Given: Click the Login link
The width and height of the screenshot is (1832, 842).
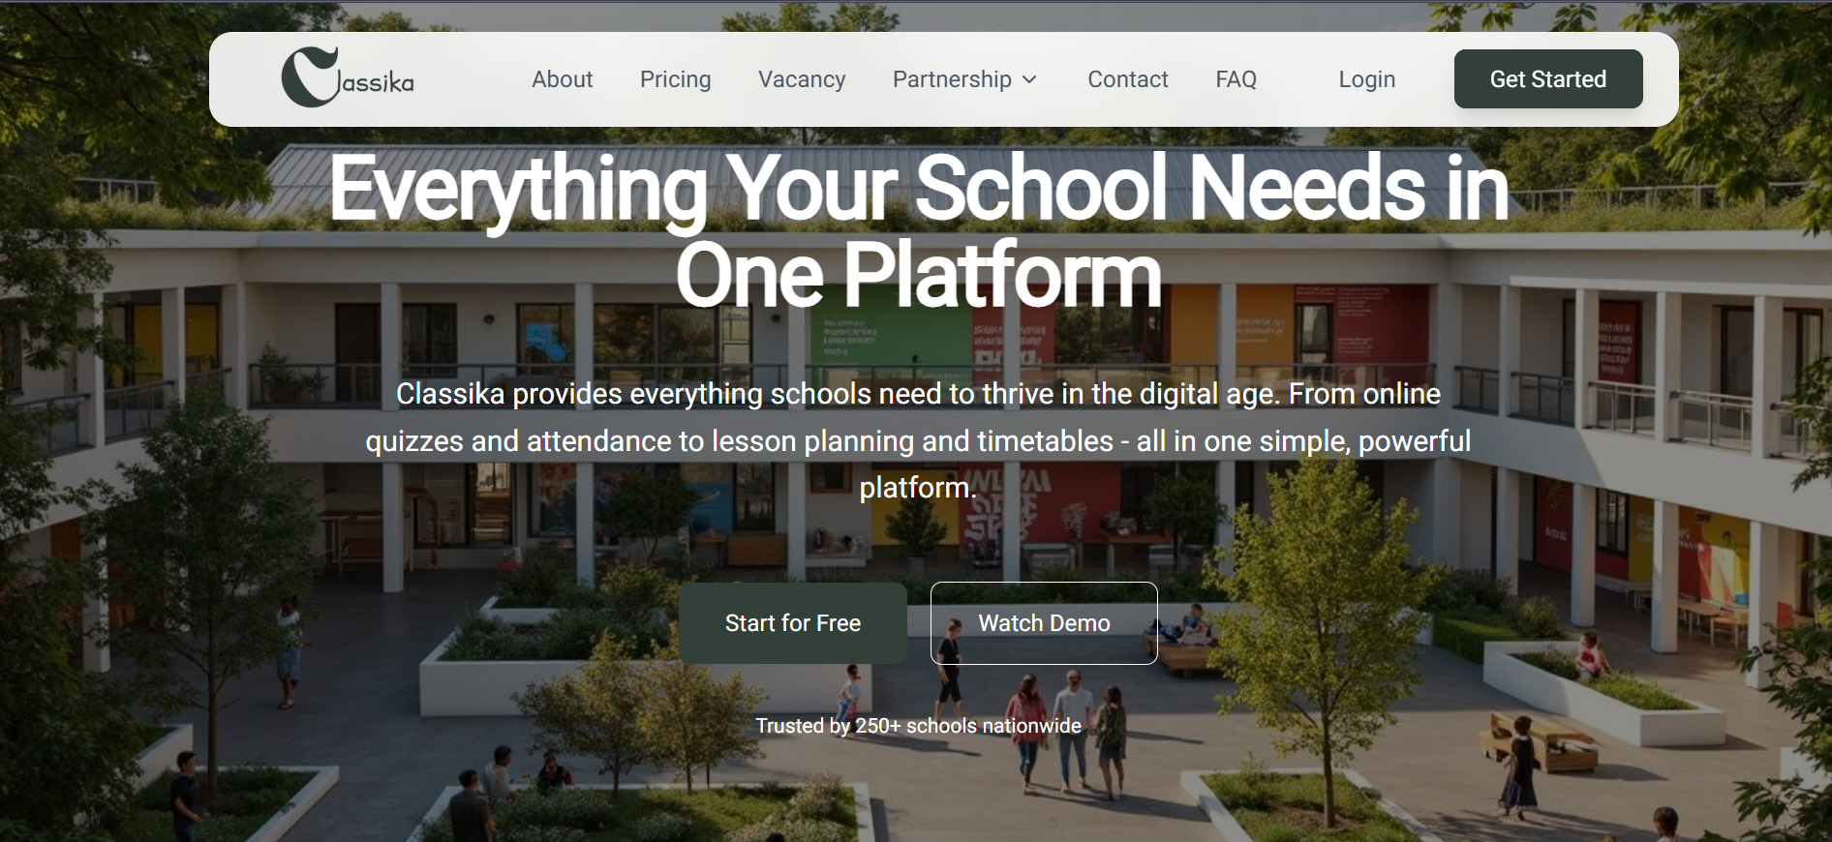Looking at the screenshot, I should coord(1367,79).
